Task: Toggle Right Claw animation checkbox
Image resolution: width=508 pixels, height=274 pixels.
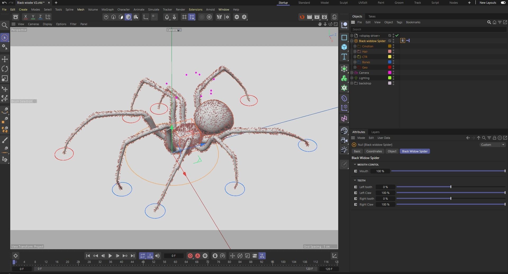Action: pos(356,204)
